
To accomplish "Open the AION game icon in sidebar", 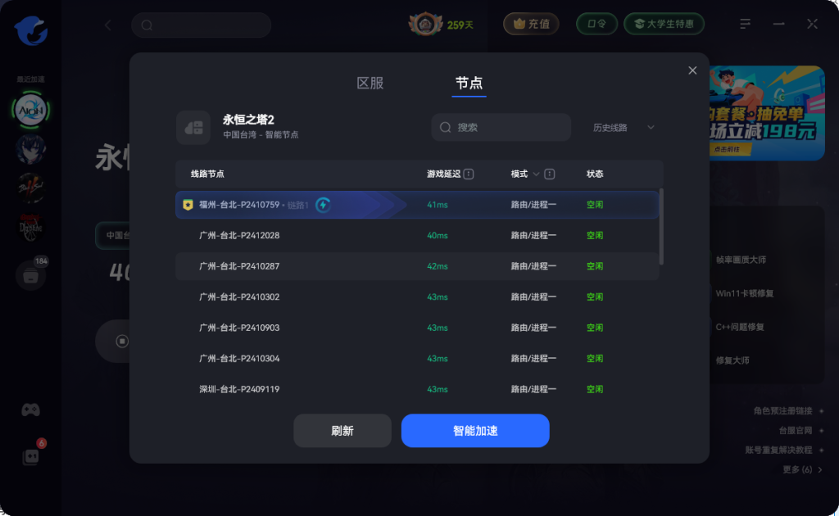I will pos(31,110).
